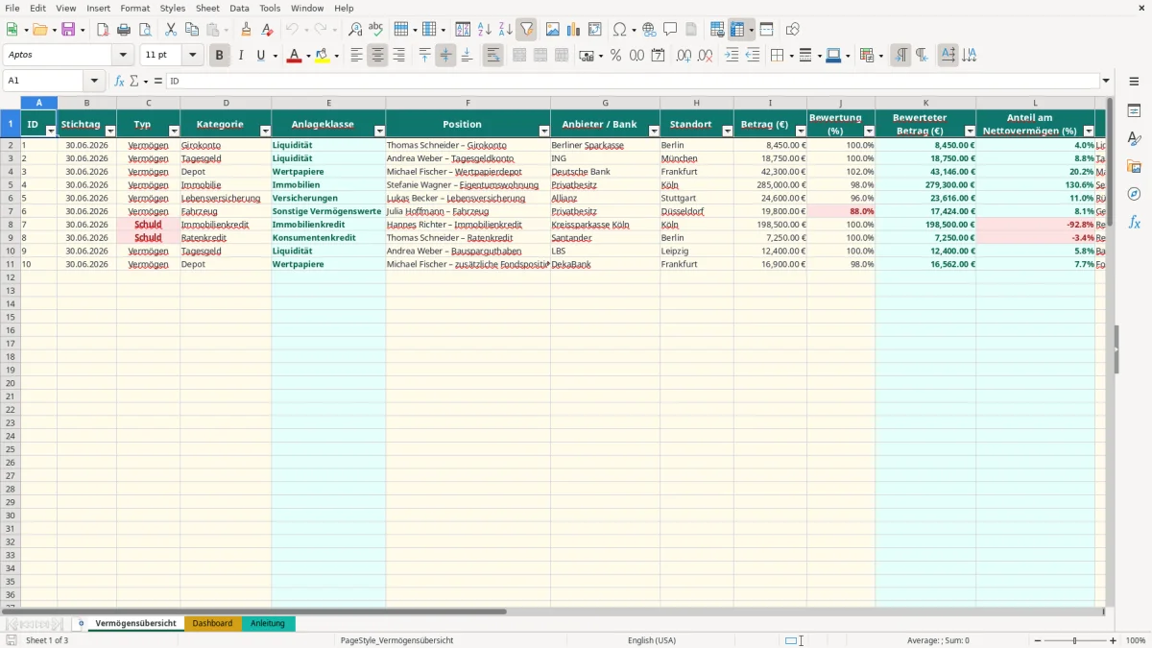Open sidebar Gallery deck
This screenshot has height=648, width=1152.
coord(1134,166)
